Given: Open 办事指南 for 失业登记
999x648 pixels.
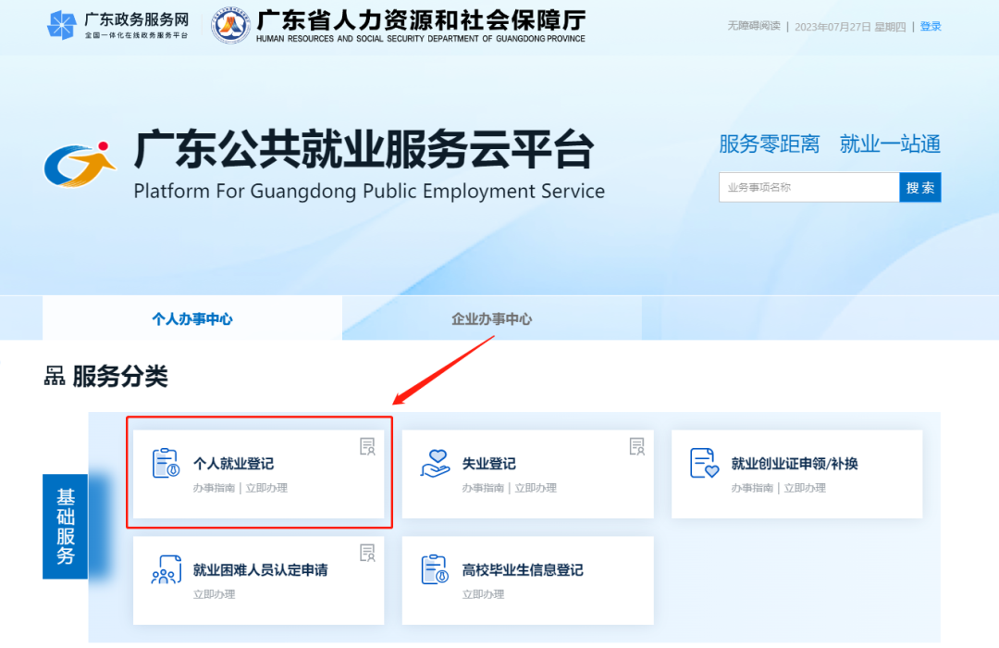Looking at the screenshot, I should 483,488.
